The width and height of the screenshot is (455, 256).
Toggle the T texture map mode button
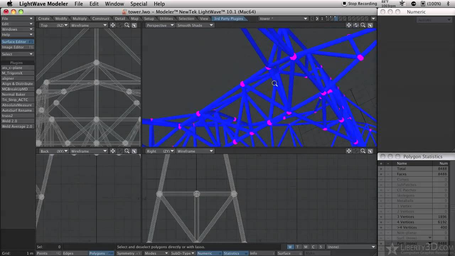pyautogui.click(x=298, y=247)
